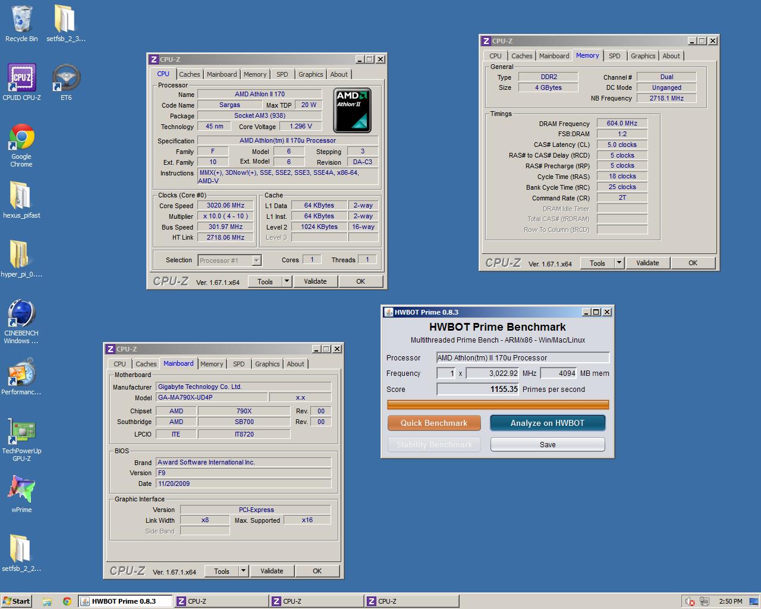The width and height of the screenshot is (761, 609).
Task: Click the HWBOT Prime window title icon
Action: [x=388, y=312]
